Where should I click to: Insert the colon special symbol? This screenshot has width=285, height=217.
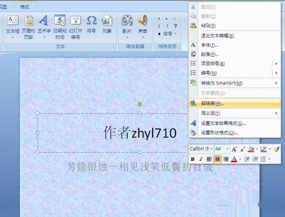click(167, 26)
